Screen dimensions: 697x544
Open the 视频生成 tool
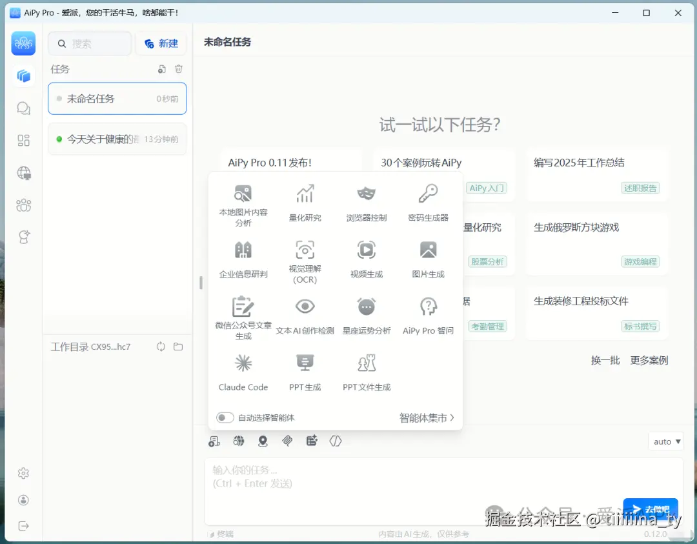(367, 257)
